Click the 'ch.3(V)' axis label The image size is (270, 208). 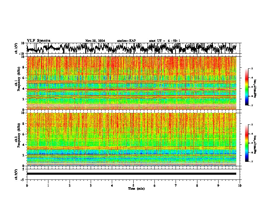pyautogui.click(x=16, y=175)
